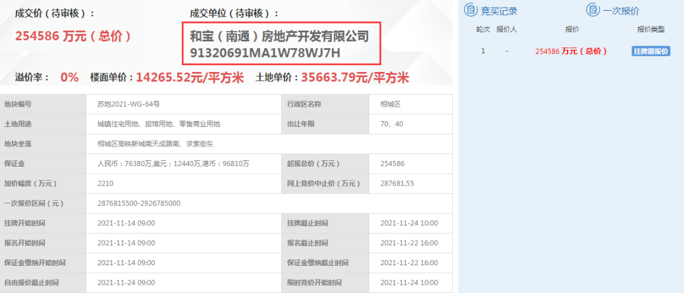Select the 成交价 total 254586 万元（总价）
This screenshot has height=293, width=684.
tap(73, 36)
